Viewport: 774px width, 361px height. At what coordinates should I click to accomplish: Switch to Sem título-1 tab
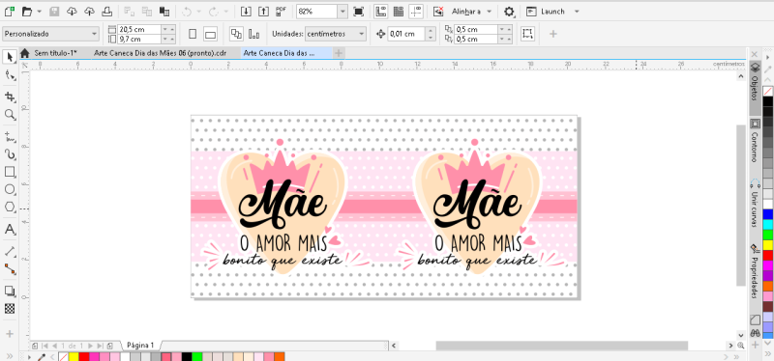(55, 53)
